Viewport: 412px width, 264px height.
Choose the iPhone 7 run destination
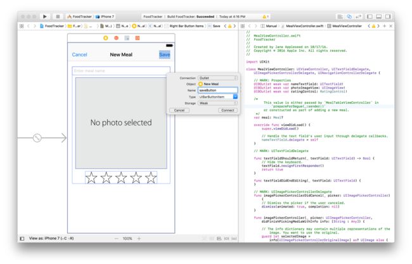pos(105,16)
